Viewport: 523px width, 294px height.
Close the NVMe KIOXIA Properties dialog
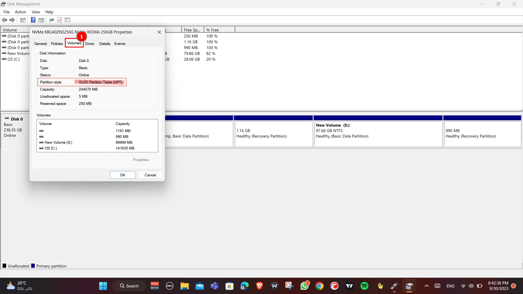159,32
